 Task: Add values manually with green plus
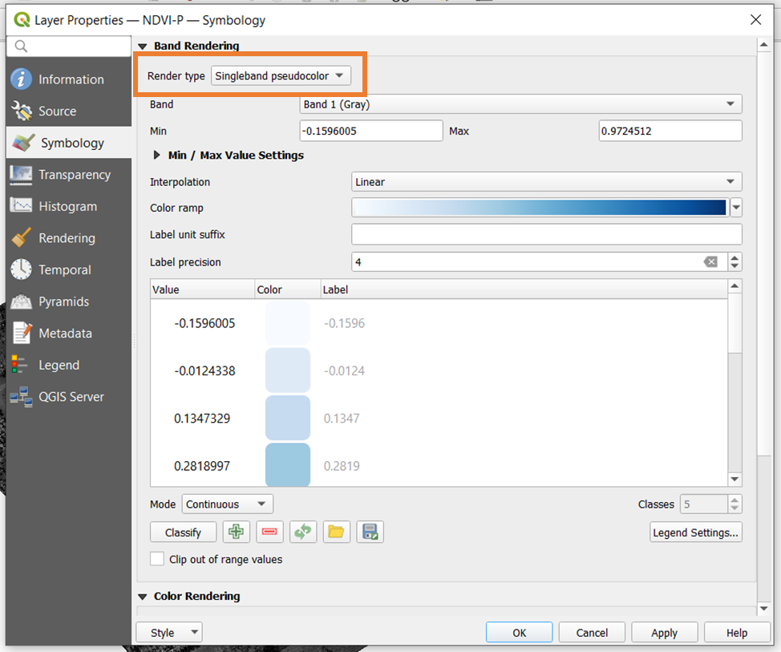236,532
